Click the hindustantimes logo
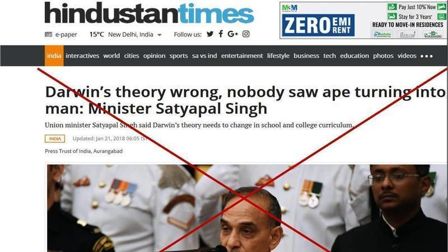Screen dimensions: 448x252 click(x=149, y=13)
